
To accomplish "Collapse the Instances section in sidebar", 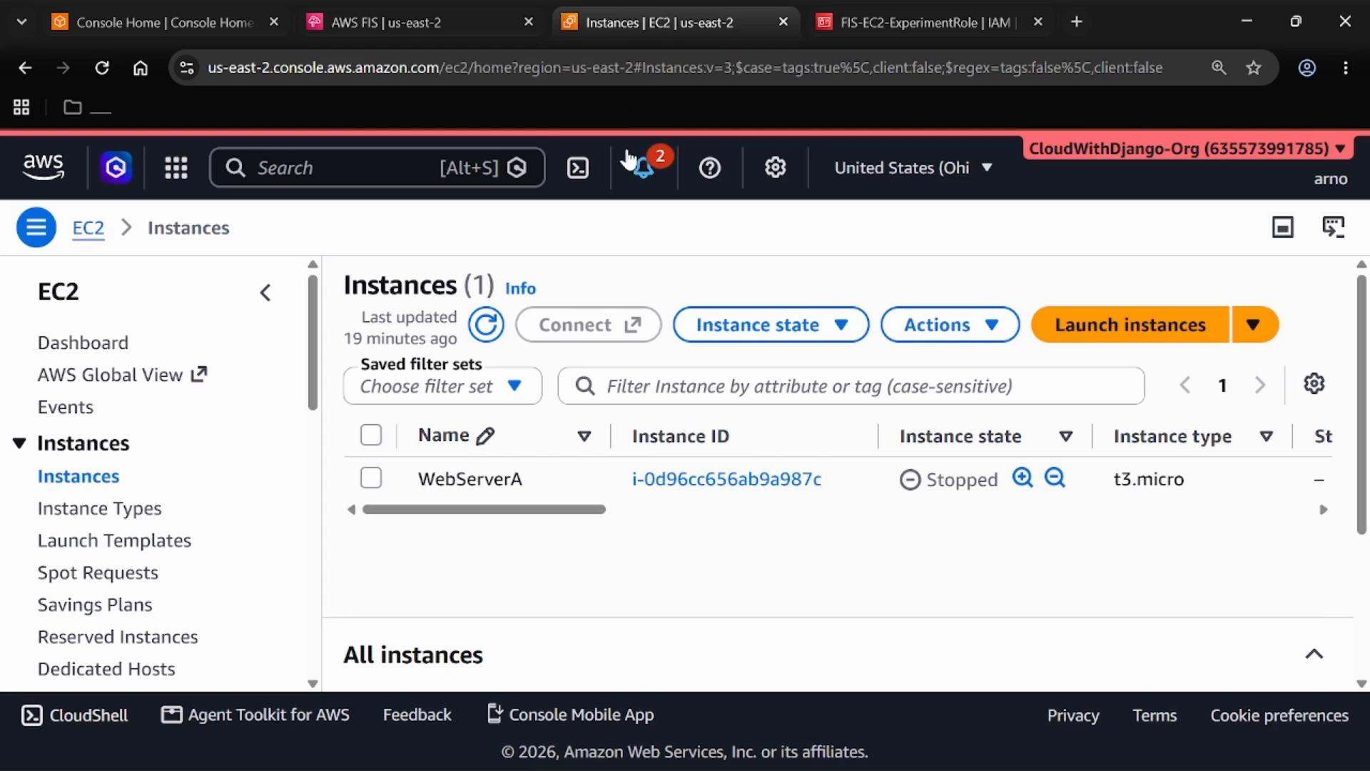I will [x=19, y=443].
